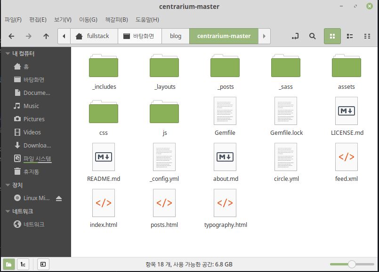
Task: Select the about.md markdown file
Action: [225, 162]
